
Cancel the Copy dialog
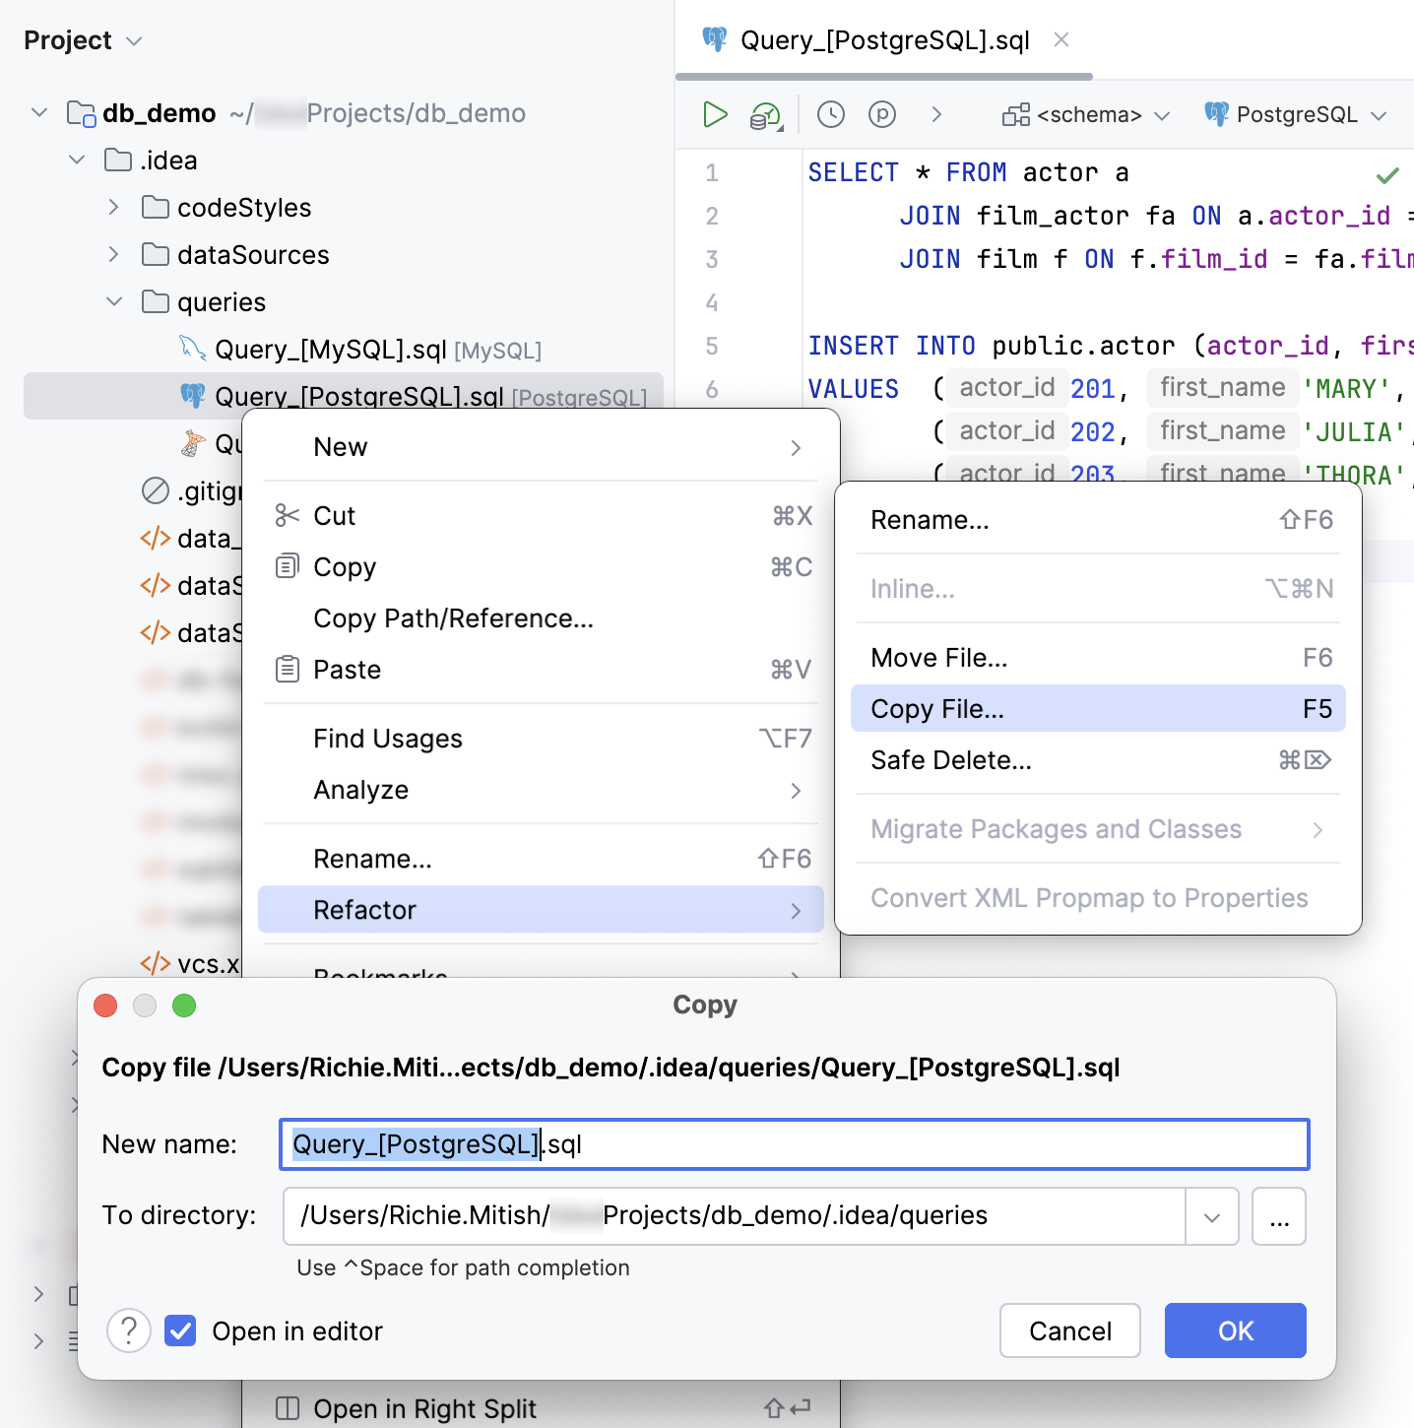(x=1069, y=1331)
